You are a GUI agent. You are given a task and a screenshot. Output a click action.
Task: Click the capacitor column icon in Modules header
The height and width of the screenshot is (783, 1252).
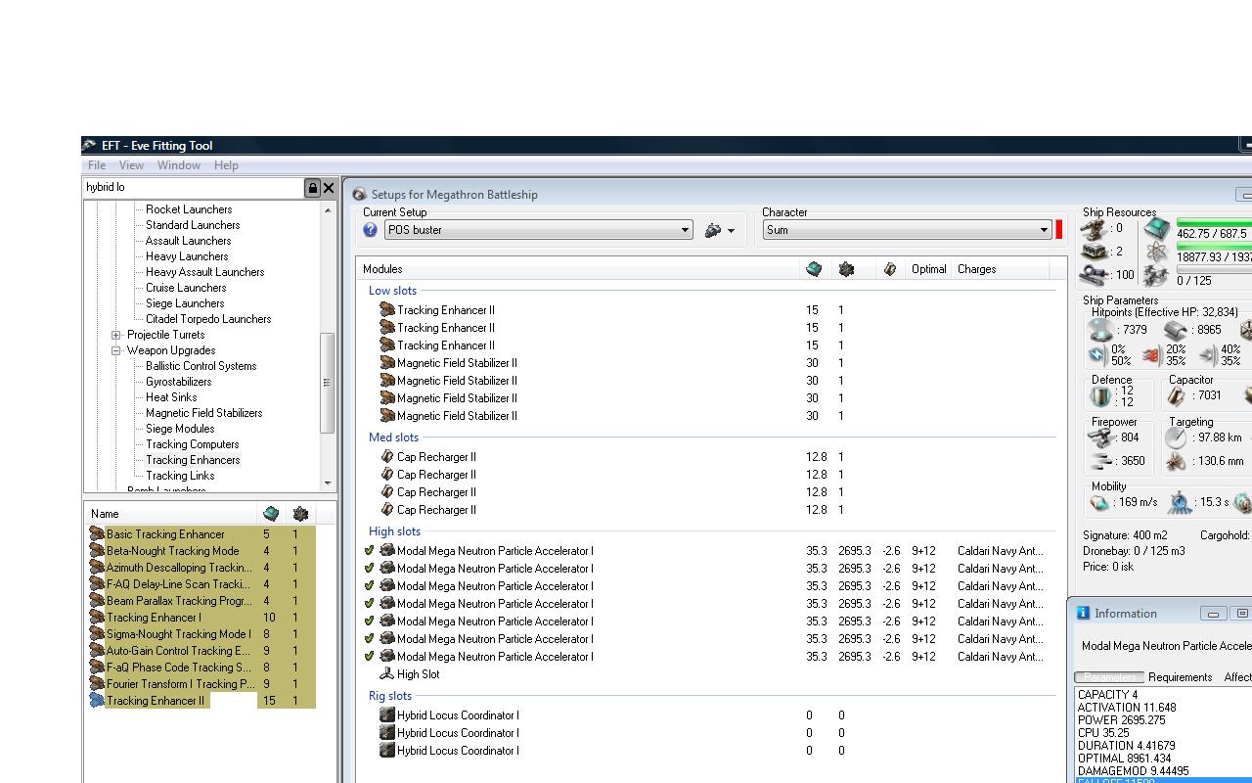tap(889, 269)
